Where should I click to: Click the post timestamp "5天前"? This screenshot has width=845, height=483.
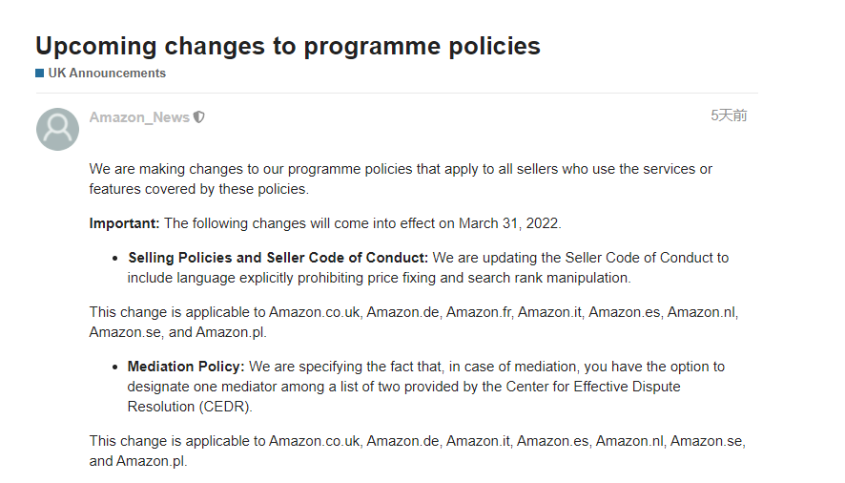coord(729,115)
